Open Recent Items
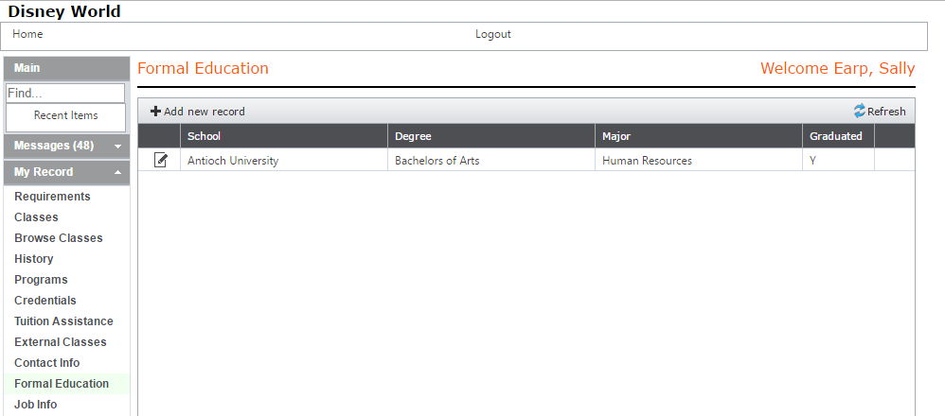Viewport: 945px width, 416px height. 65,115
